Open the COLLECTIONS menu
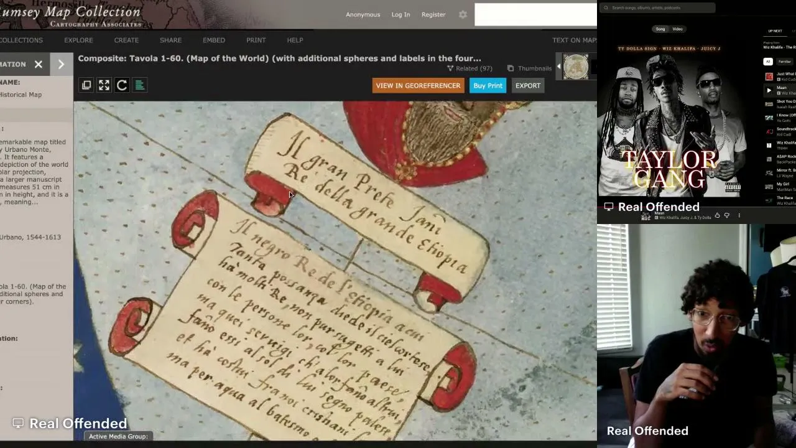The height and width of the screenshot is (448, 796). [x=21, y=40]
